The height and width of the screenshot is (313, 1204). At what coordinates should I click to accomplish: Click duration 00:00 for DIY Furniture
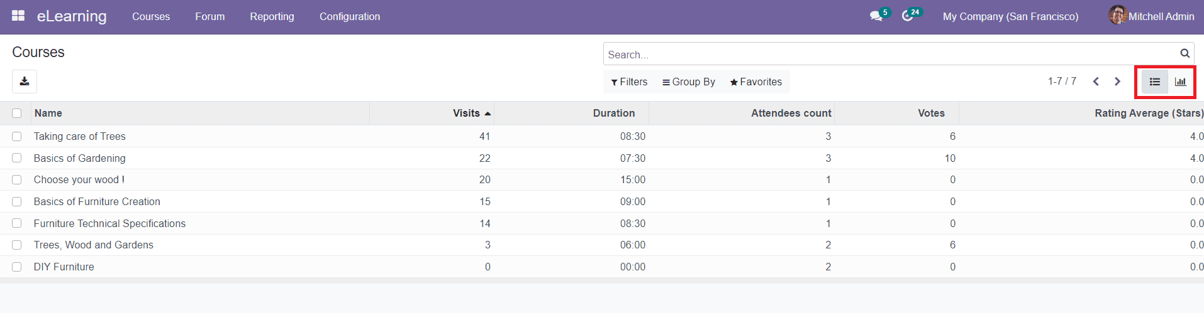click(633, 267)
